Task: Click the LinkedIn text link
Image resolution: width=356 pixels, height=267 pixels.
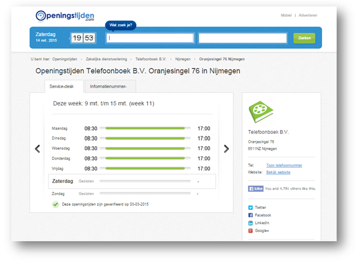Action: [x=262, y=223]
